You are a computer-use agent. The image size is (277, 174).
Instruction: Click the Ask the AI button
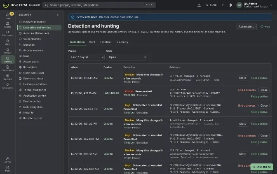point(262,167)
